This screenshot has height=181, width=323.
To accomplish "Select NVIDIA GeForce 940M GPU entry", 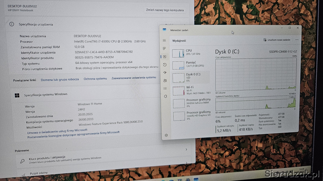I will (x=192, y=103).
